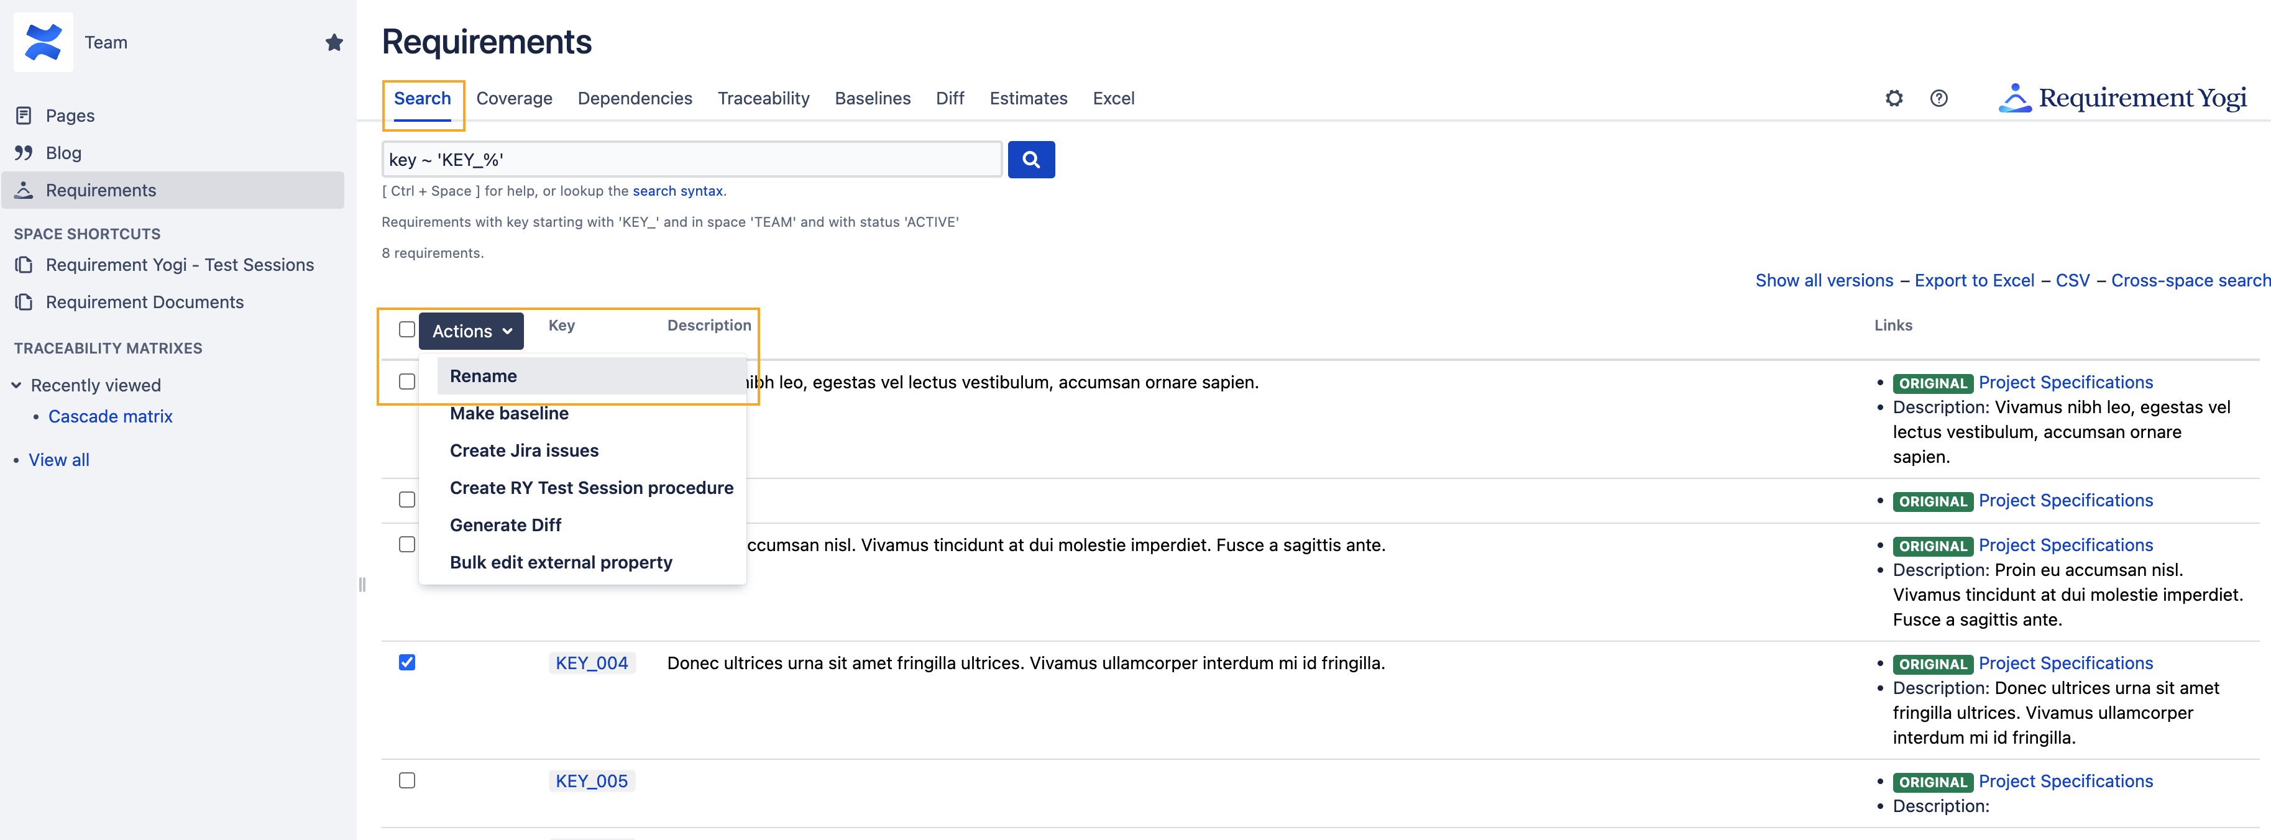This screenshot has height=840, width=2271.
Task: Check the KEY_005 row checkbox
Action: coord(406,780)
